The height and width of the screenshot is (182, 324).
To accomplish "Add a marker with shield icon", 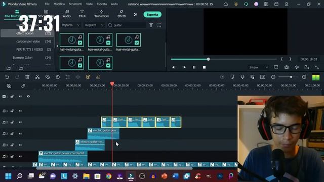I will pos(232,77).
